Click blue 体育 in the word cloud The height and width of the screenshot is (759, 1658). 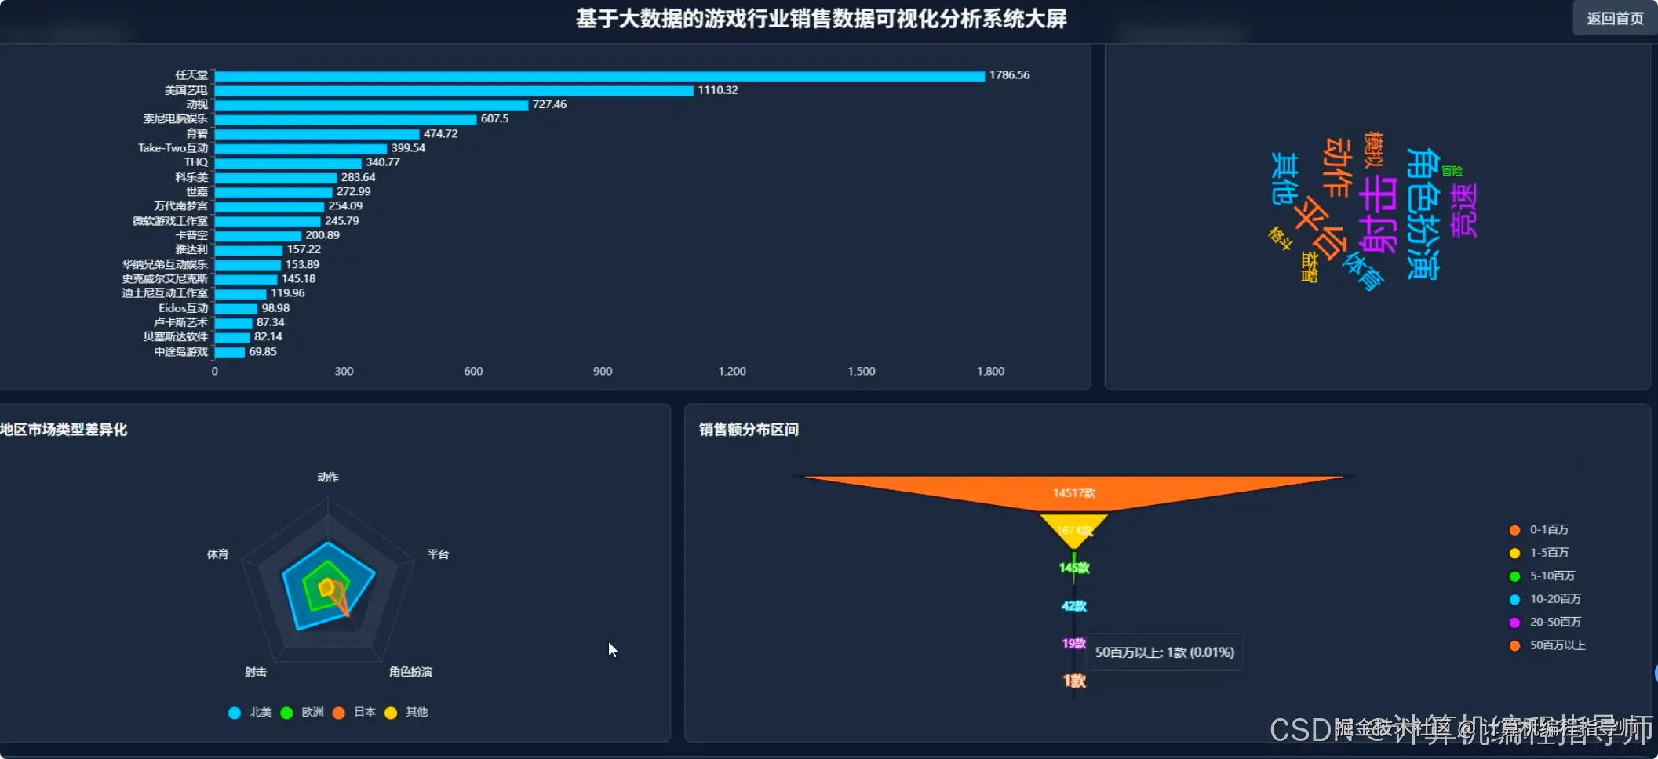1363,271
